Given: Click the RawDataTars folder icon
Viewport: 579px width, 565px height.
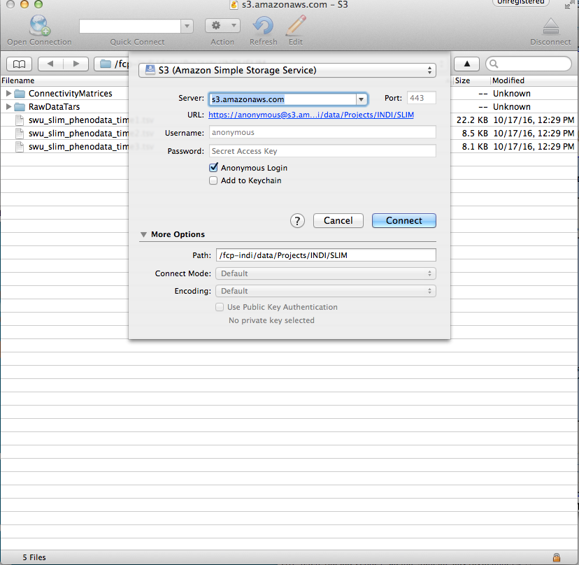Looking at the screenshot, I should (20, 107).
